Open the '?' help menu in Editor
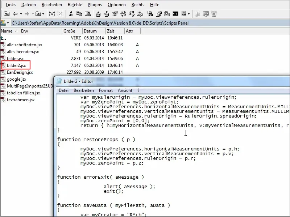Screen dimensions: 290x217 138,90
